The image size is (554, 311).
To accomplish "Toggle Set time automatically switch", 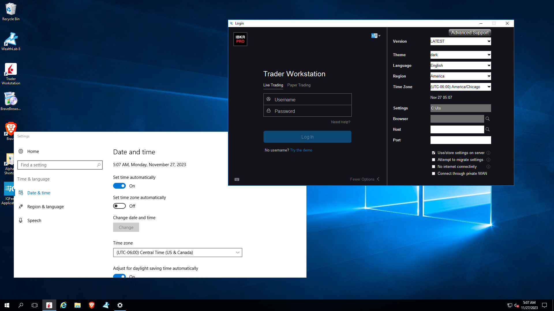I will click(x=119, y=186).
